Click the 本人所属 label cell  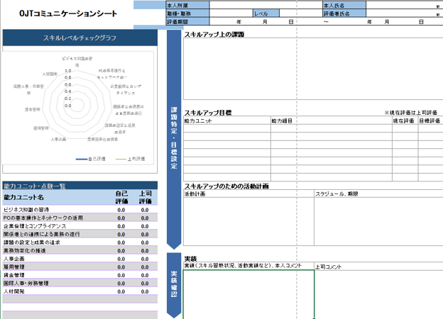coord(187,5)
